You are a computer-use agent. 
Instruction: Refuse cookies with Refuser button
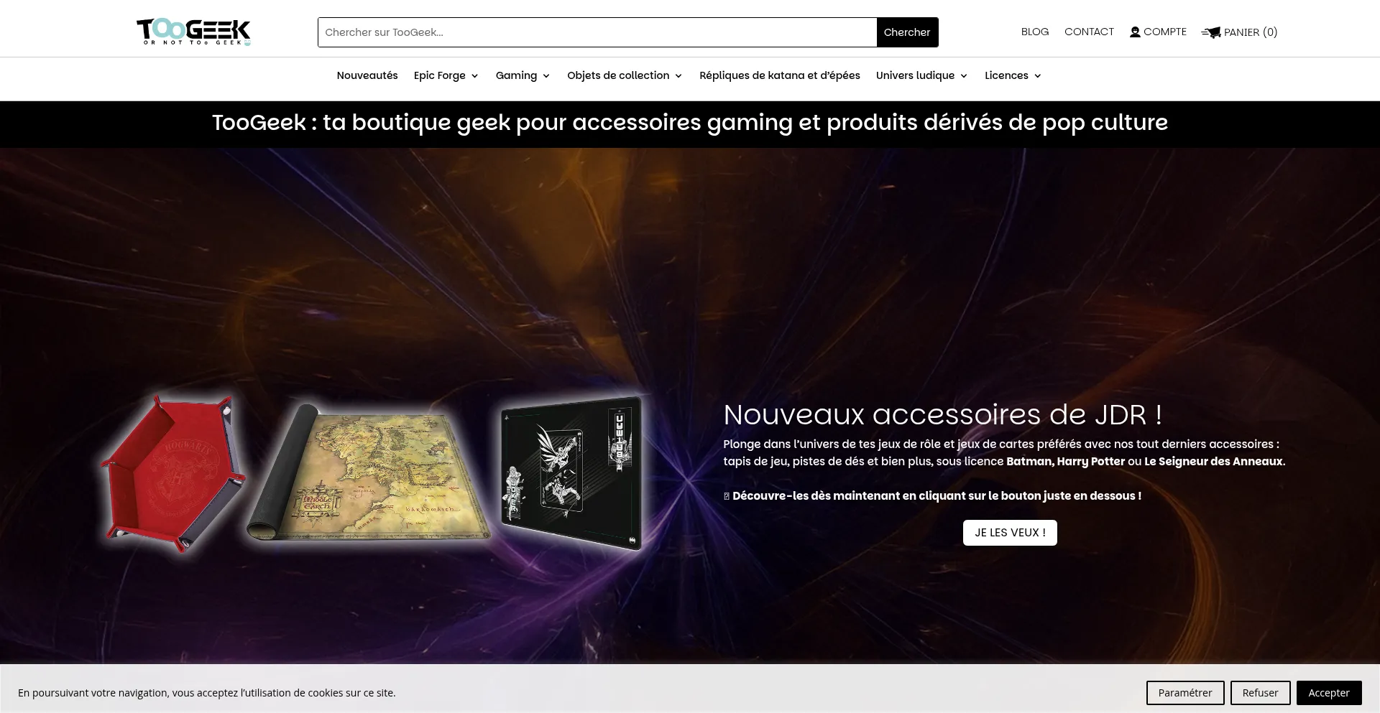tap(1260, 693)
